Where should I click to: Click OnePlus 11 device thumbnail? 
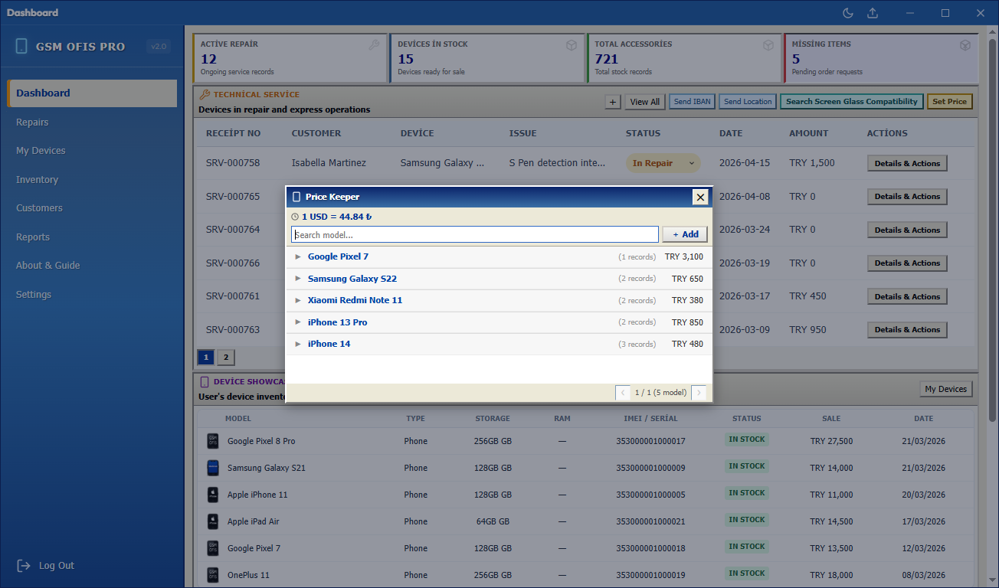coord(213,575)
